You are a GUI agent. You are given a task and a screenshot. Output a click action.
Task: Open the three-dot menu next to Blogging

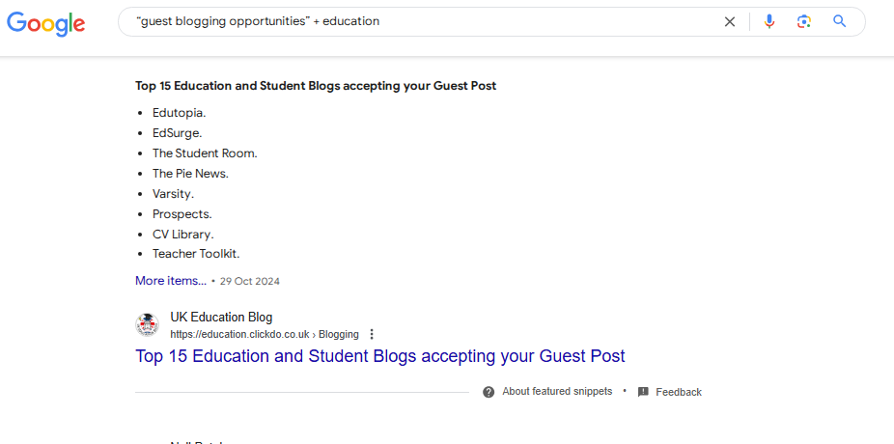(372, 334)
